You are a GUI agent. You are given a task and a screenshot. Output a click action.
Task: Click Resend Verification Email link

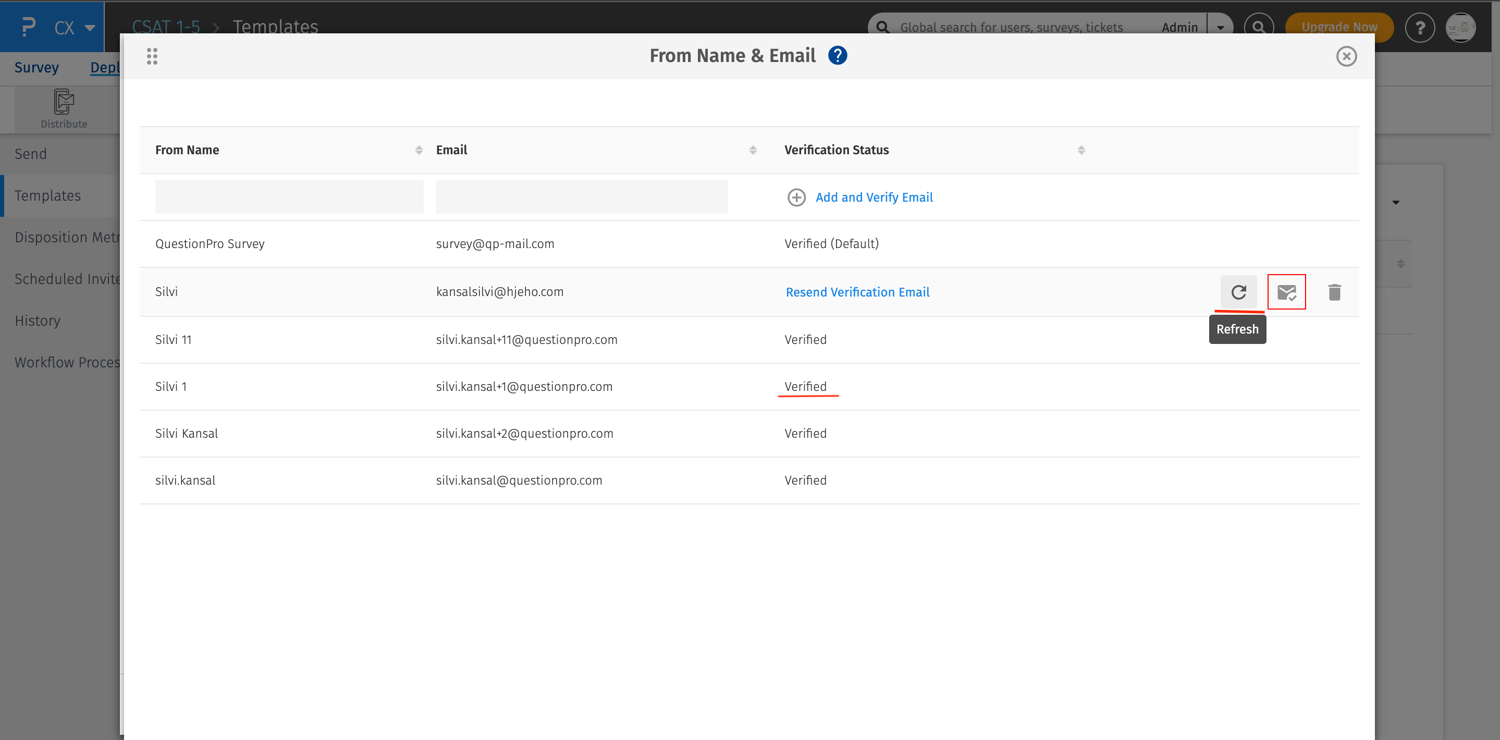(x=857, y=292)
